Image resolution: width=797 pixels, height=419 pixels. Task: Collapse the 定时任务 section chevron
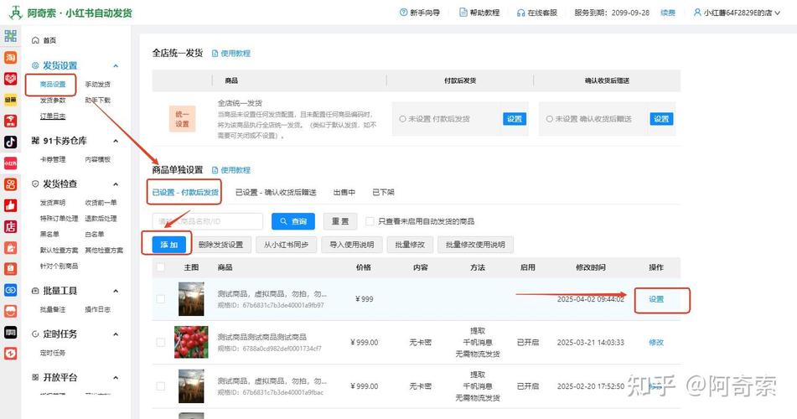(116, 334)
